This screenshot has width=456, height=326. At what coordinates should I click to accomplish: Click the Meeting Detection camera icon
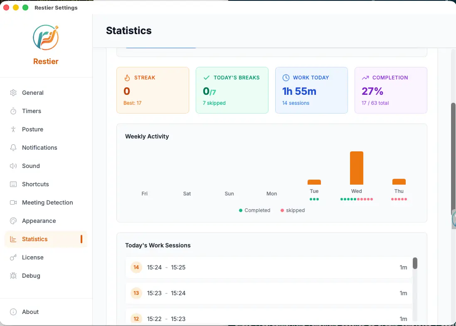13,203
